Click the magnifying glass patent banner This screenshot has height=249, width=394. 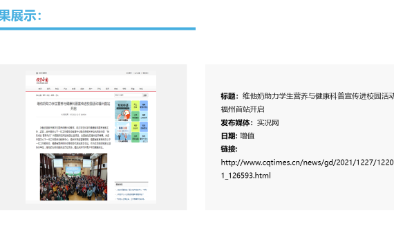(x=123, y=111)
